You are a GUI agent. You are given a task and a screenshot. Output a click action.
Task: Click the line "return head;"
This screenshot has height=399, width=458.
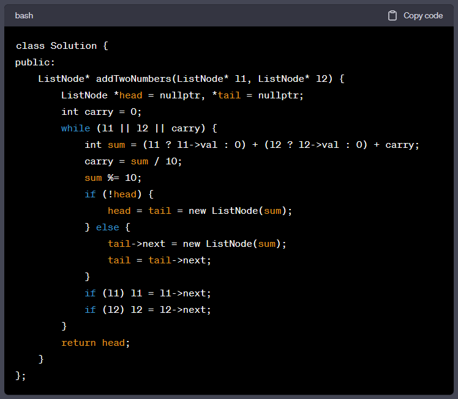point(96,343)
